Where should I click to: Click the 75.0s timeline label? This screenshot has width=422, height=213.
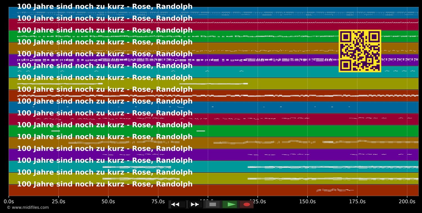coord(158,201)
